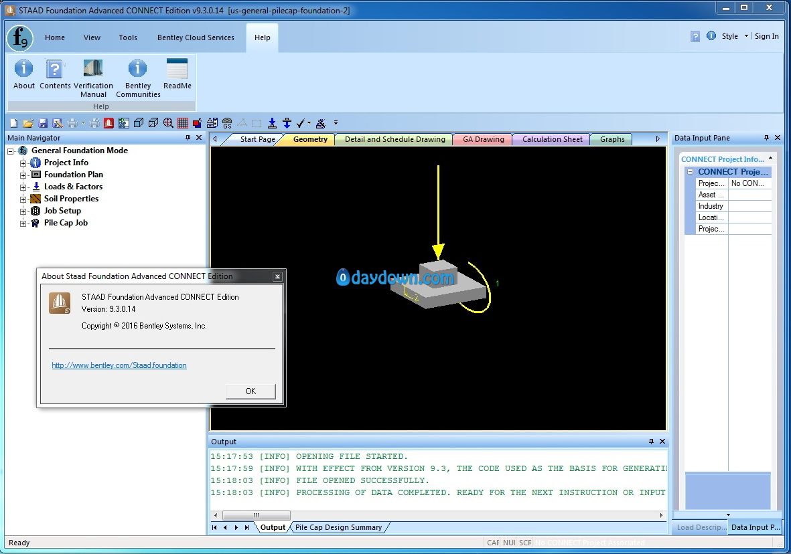Open the bentley.com Staad.foundation link
This screenshot has width=791, height=554.
pos(119,365)
